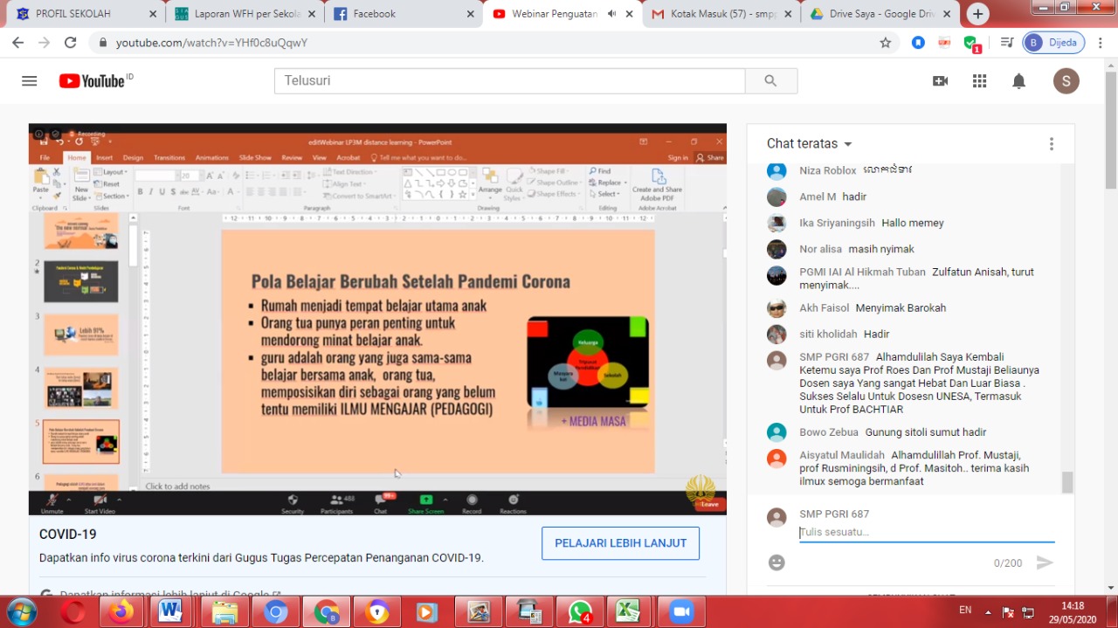
Task: Open the green shield extension with badge
Action: pos(971,43)
